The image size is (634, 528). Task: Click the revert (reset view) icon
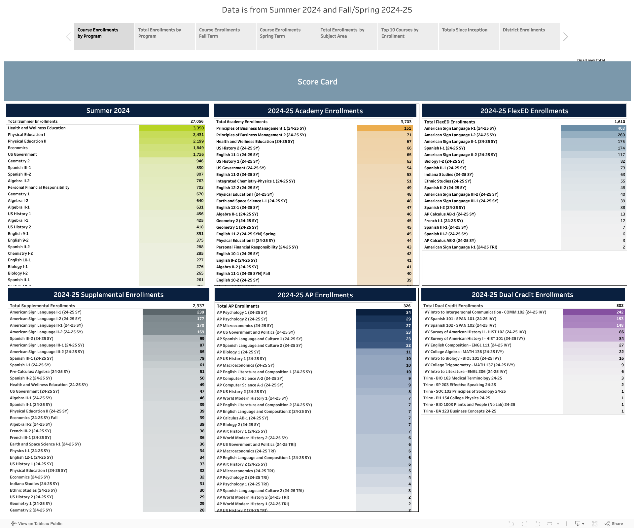[537, 523]
